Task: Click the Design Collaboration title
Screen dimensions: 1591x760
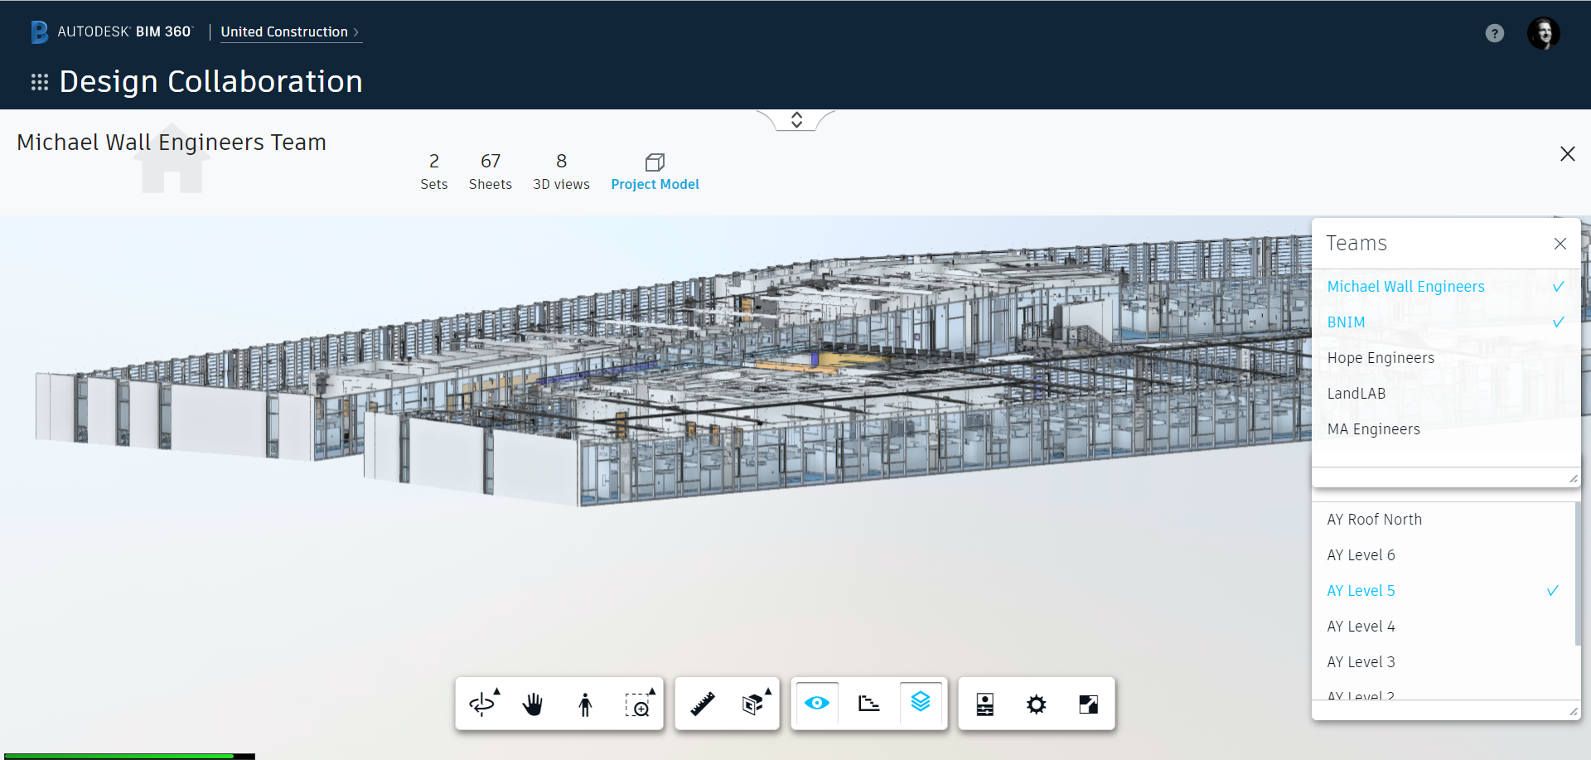Action: click(x=211, y=82)
